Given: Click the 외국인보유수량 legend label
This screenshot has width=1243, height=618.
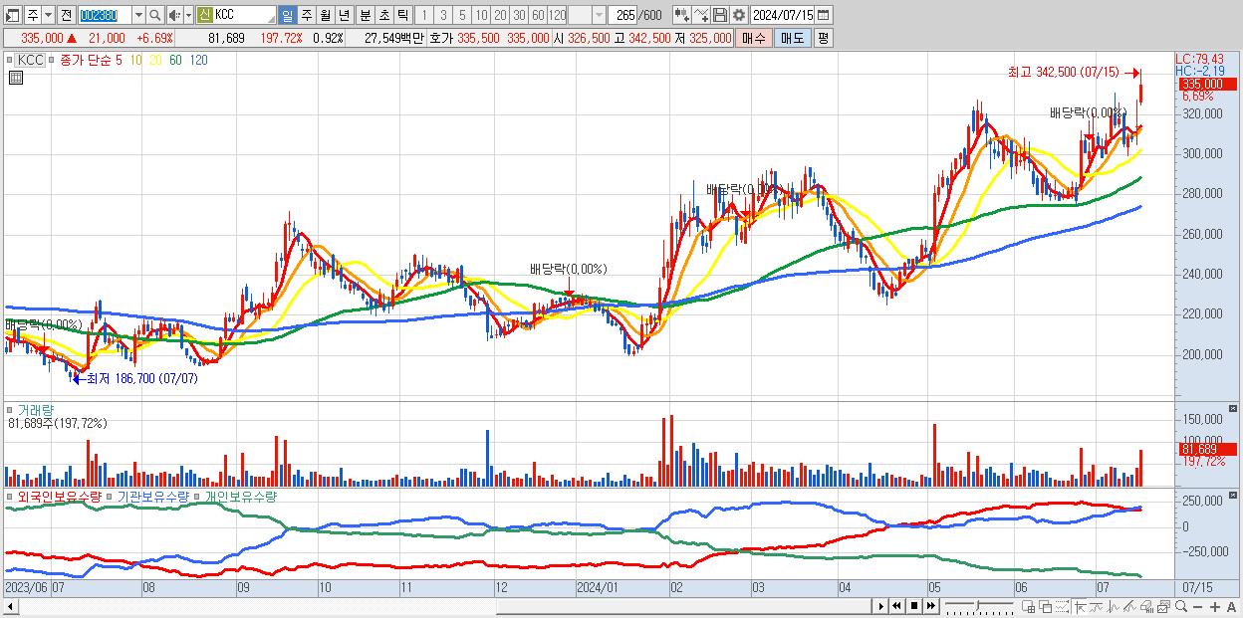Looking at the screenshot, I should click(x=59, y=496).
